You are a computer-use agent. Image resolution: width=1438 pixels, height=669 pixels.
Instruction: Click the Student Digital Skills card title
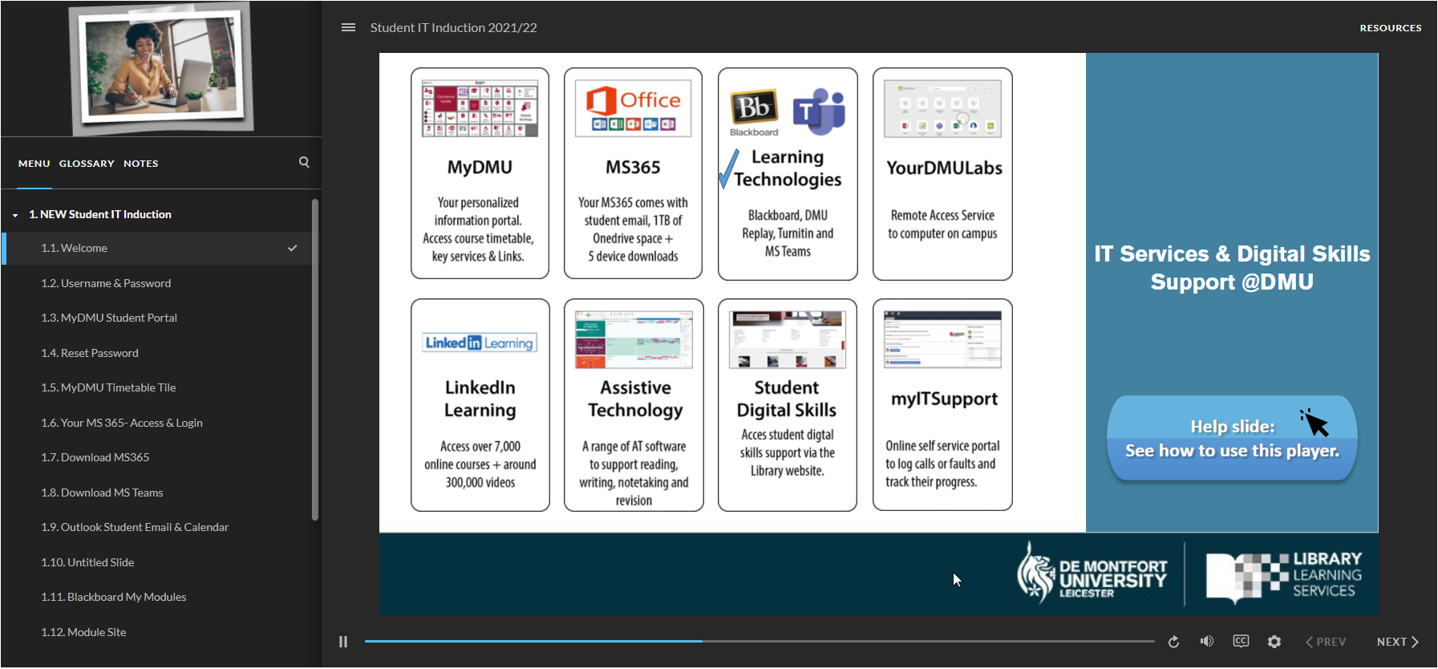[x=787, y=399]
